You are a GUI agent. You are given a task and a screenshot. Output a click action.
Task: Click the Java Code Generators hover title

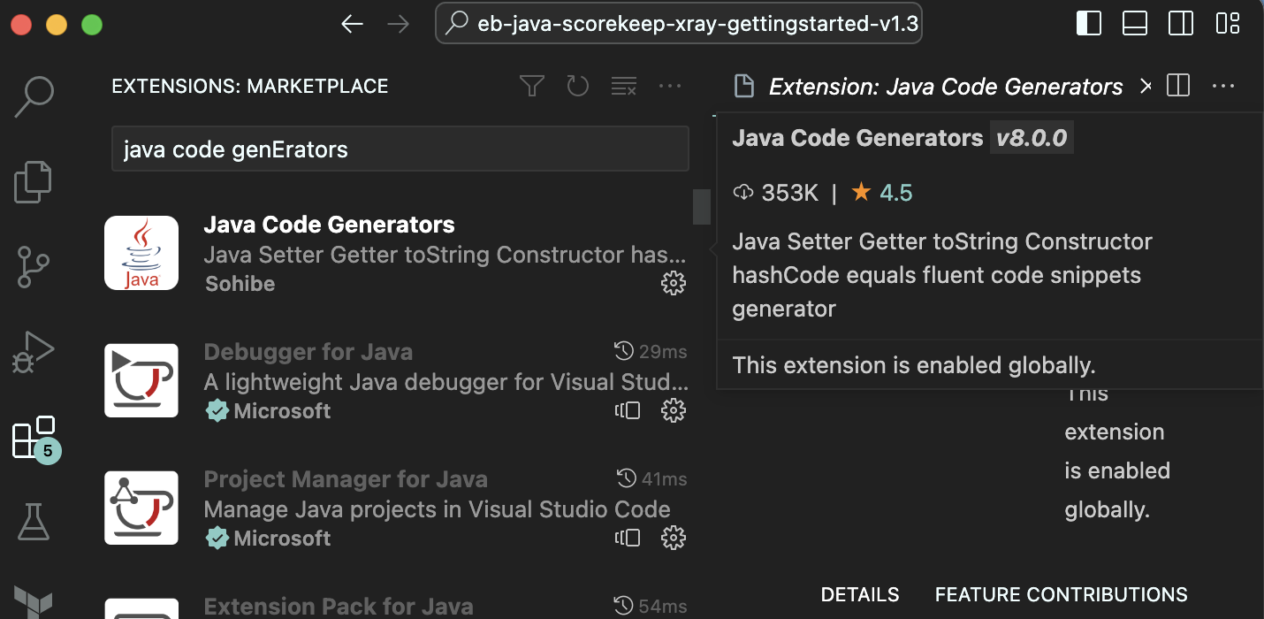point(857,138)
